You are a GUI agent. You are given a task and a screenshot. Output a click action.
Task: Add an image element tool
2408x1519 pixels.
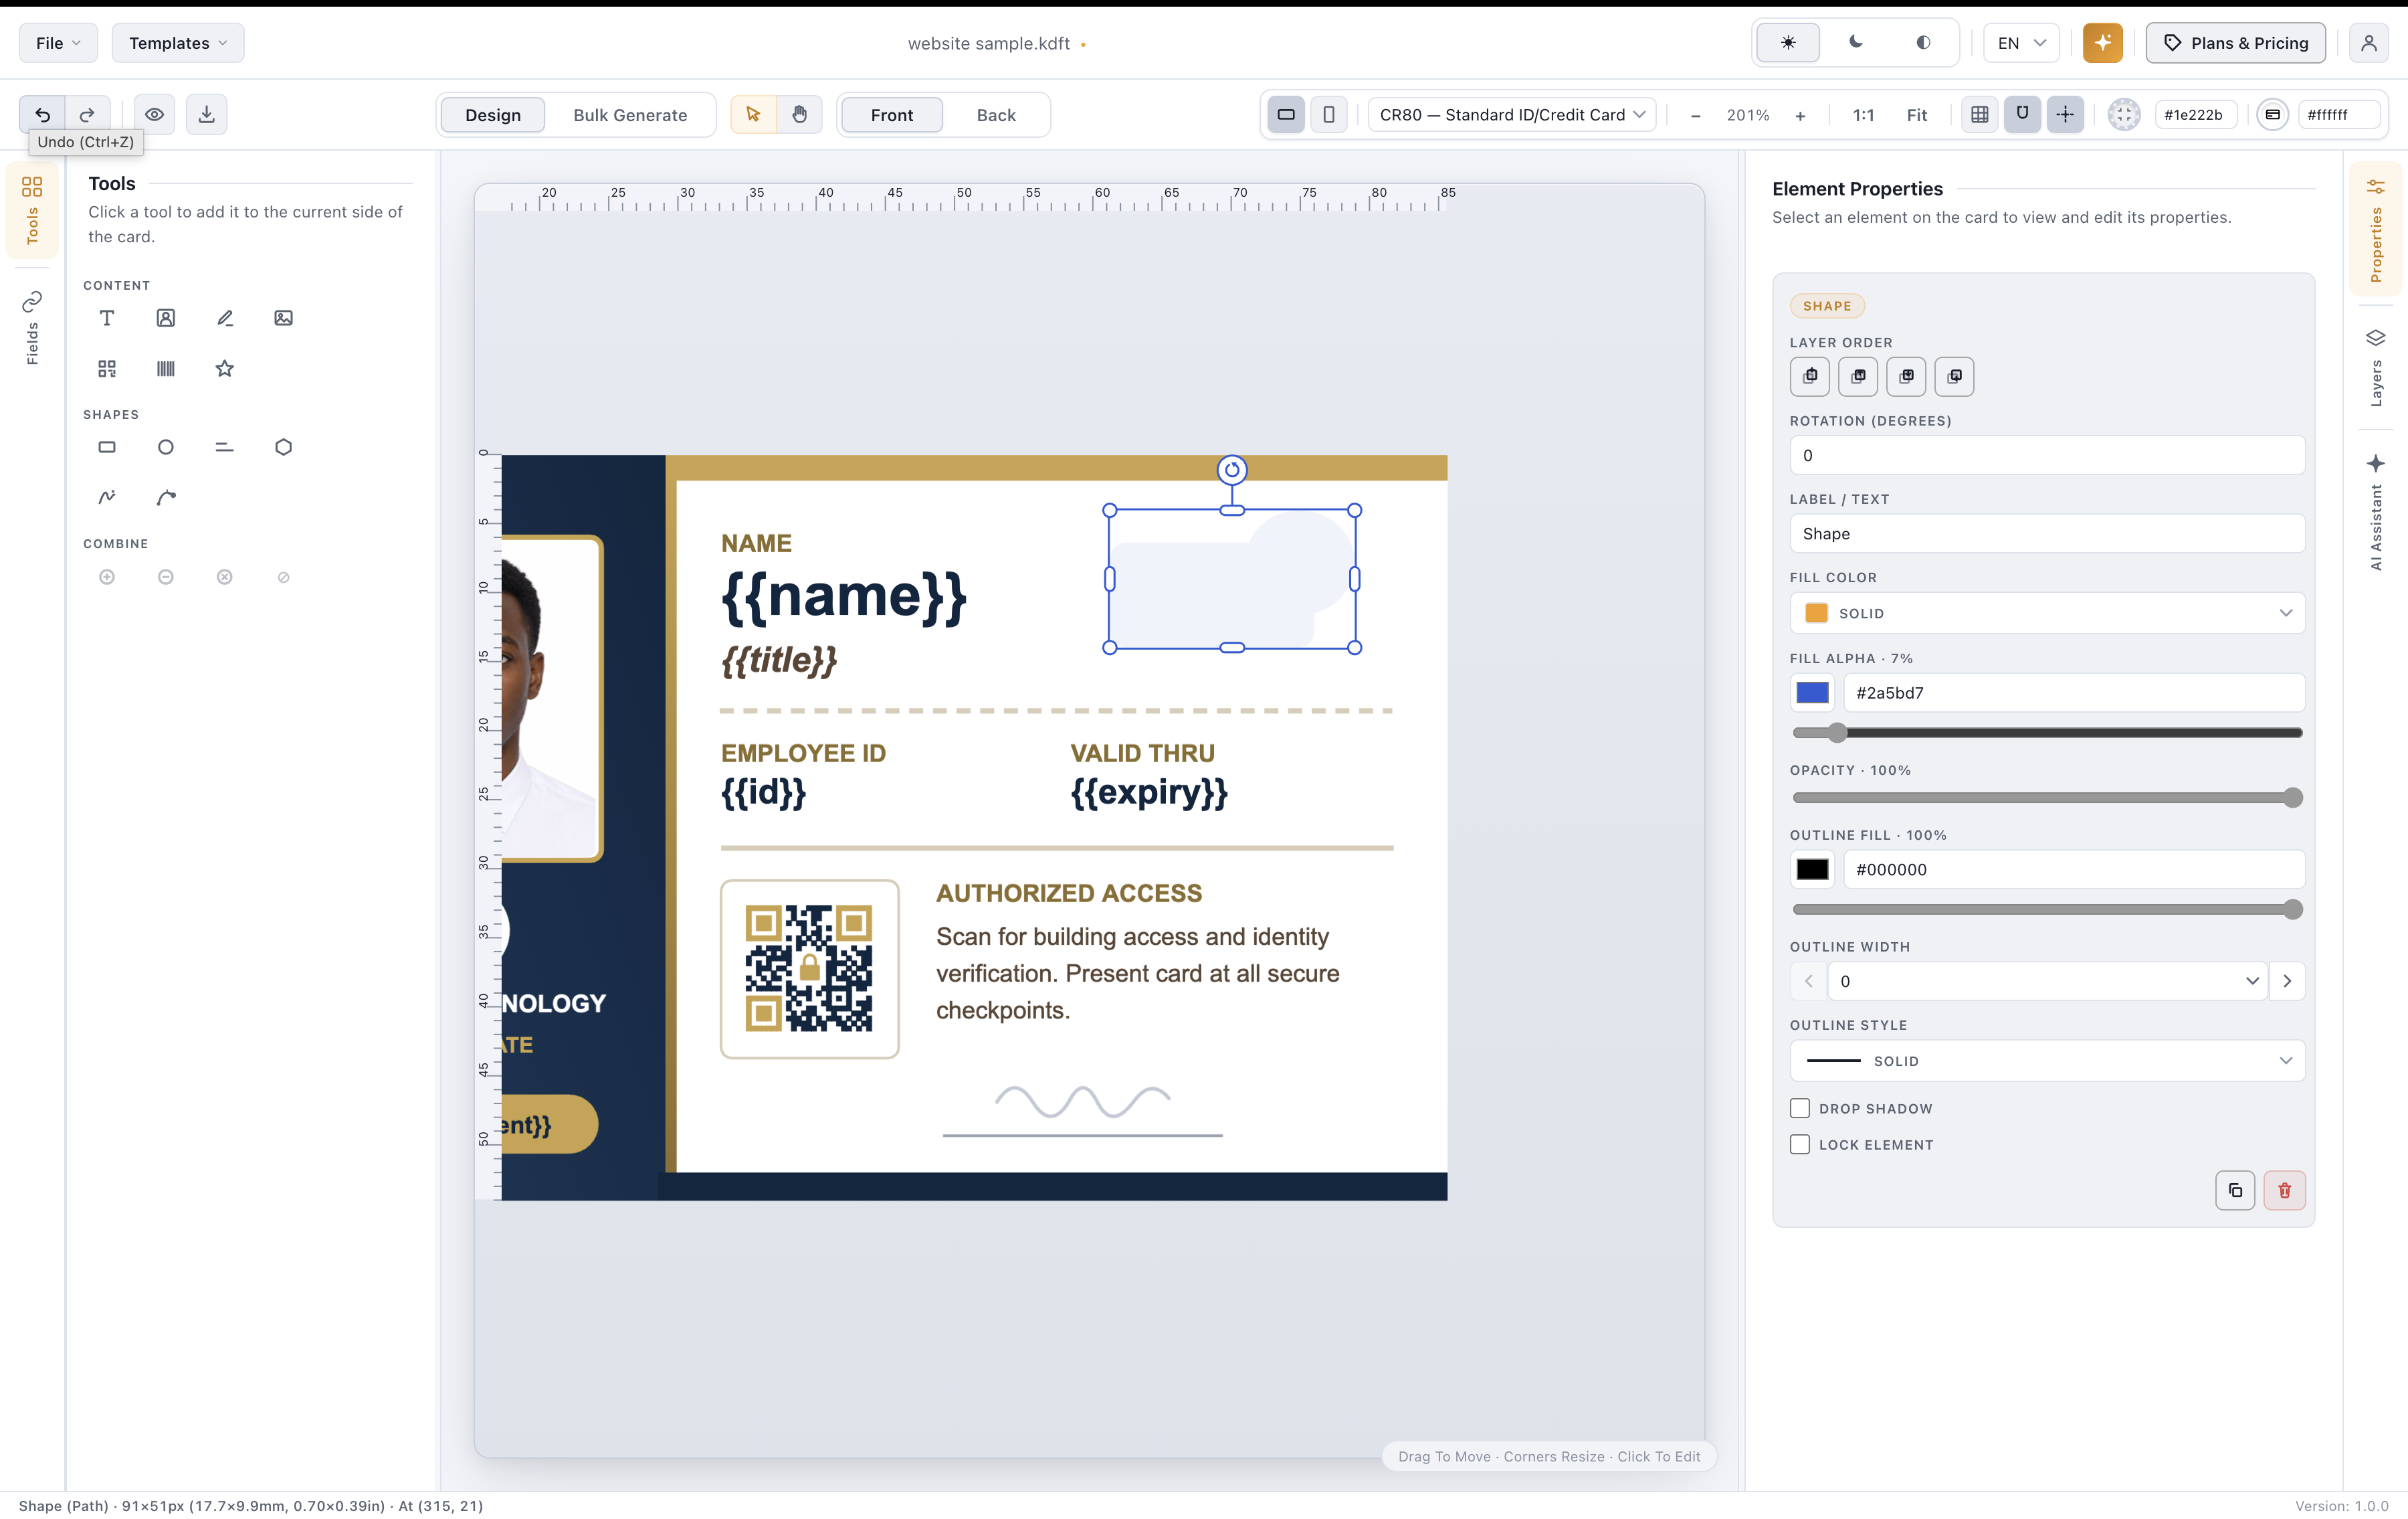pyautogui.click(x=284, y=319)
